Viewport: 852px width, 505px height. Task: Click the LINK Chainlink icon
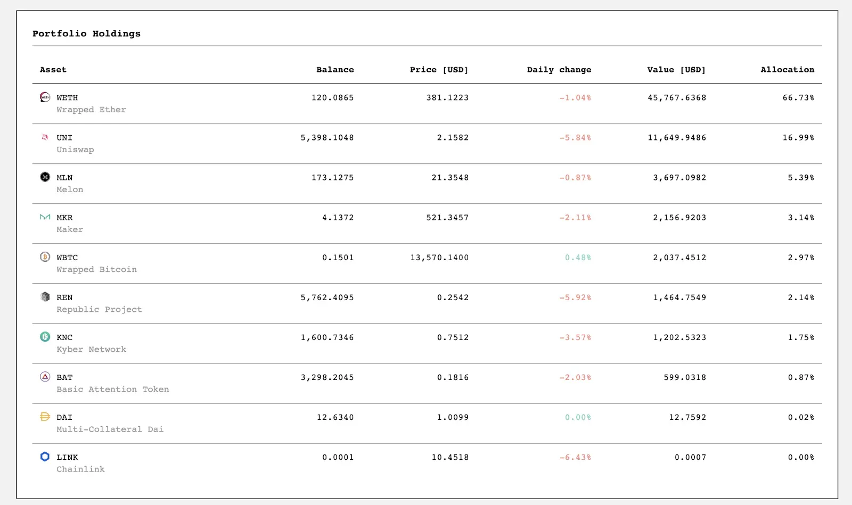tap(45, 457)
